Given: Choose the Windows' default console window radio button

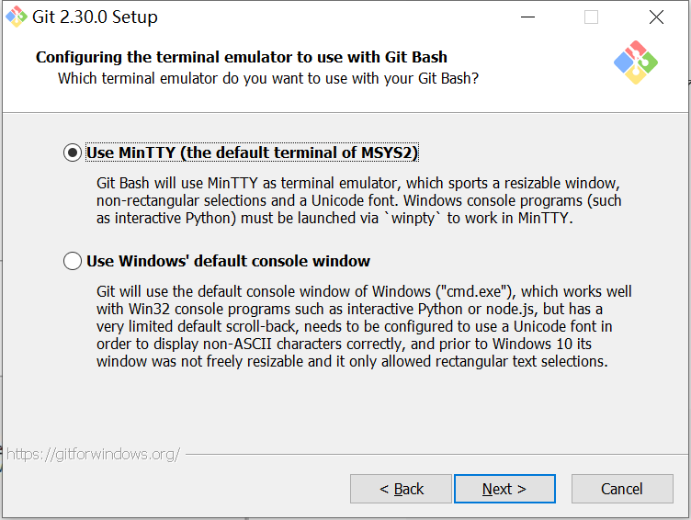Looking at the screenshot, I should tap(73, 262).
